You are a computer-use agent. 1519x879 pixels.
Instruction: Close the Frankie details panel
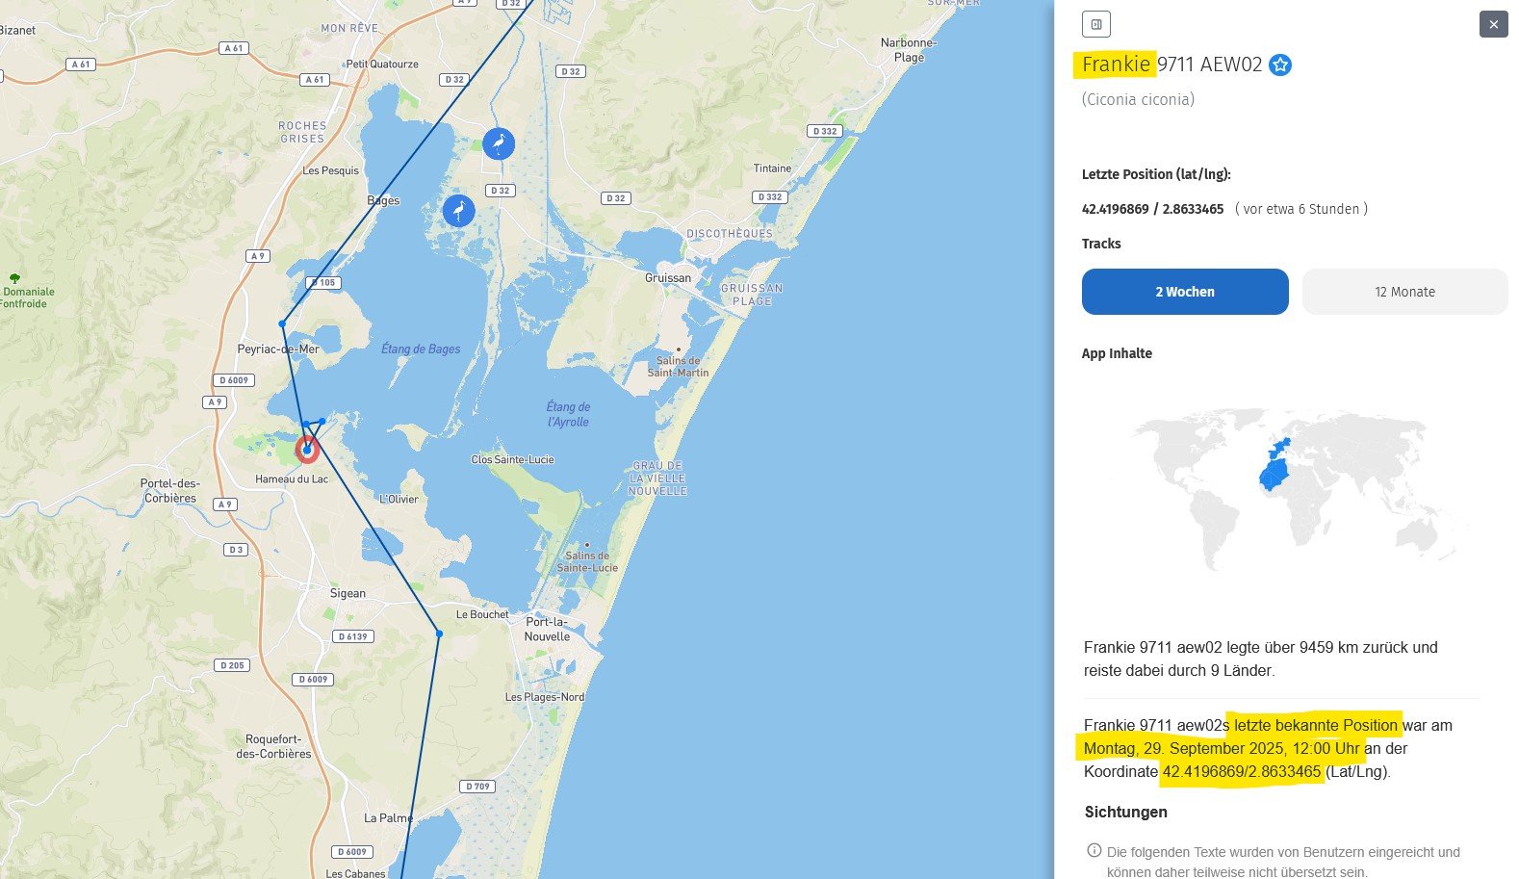click(1493, 24)
